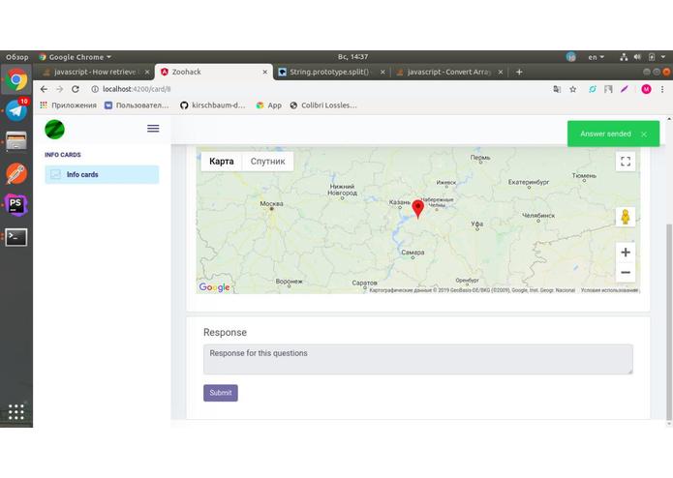Switch to String.prototype.split() tab
The width and height of the screenshot is (673, 478).
[329, 72]
